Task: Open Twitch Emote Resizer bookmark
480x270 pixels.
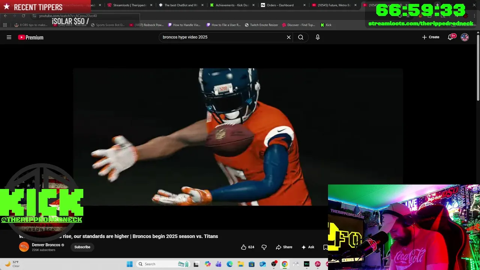Action: point(261,25)
